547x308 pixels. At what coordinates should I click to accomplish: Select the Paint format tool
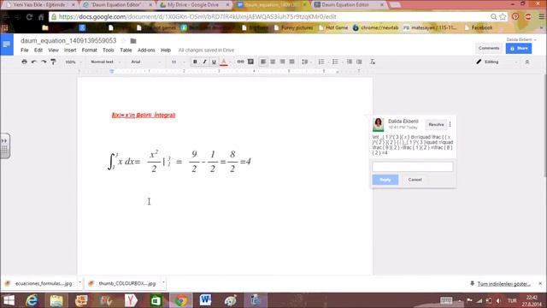[53, 62]
